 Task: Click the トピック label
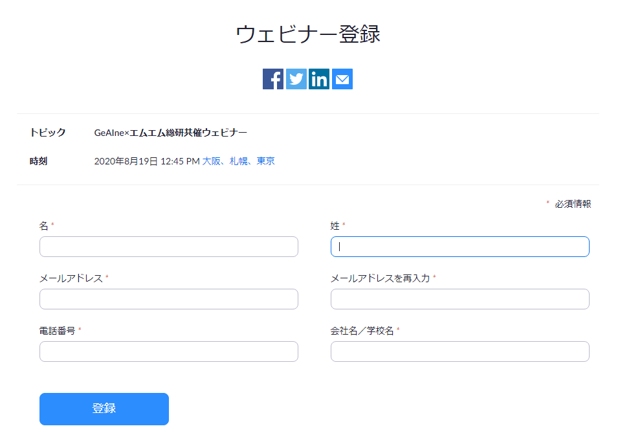(49, 132)
